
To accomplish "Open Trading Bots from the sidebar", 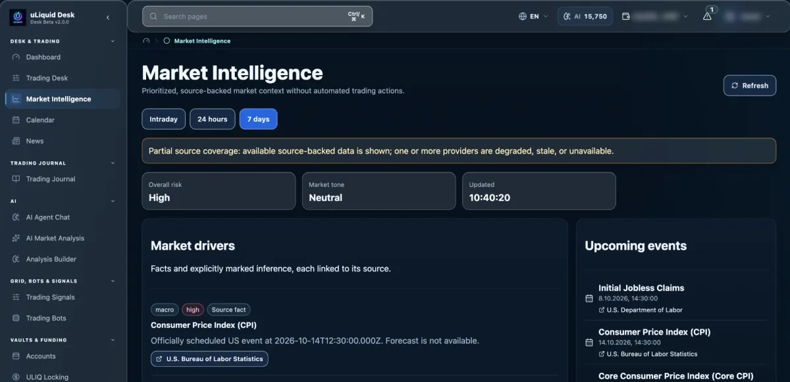I will [63, 318].
